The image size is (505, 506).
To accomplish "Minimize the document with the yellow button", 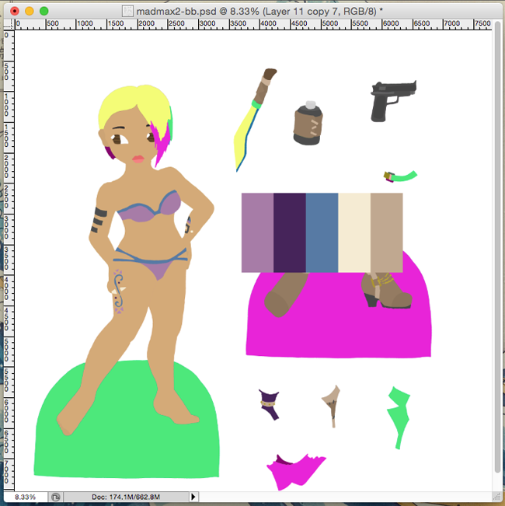I will [x=30, y=12].
